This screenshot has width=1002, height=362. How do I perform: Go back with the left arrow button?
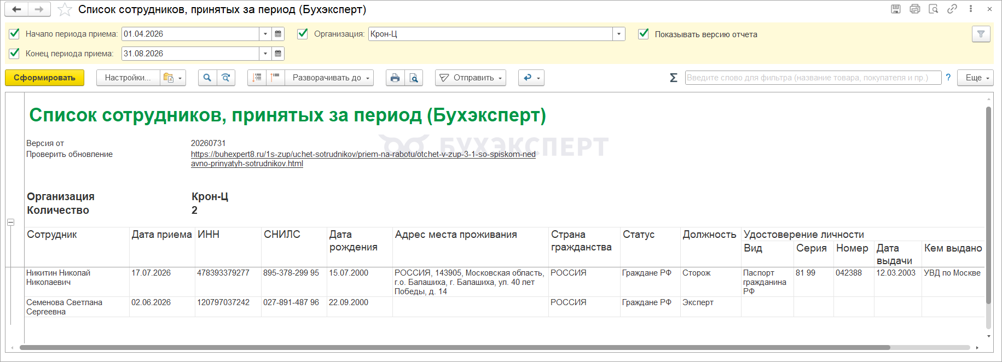pyautogui.click(x=16, y=9)
